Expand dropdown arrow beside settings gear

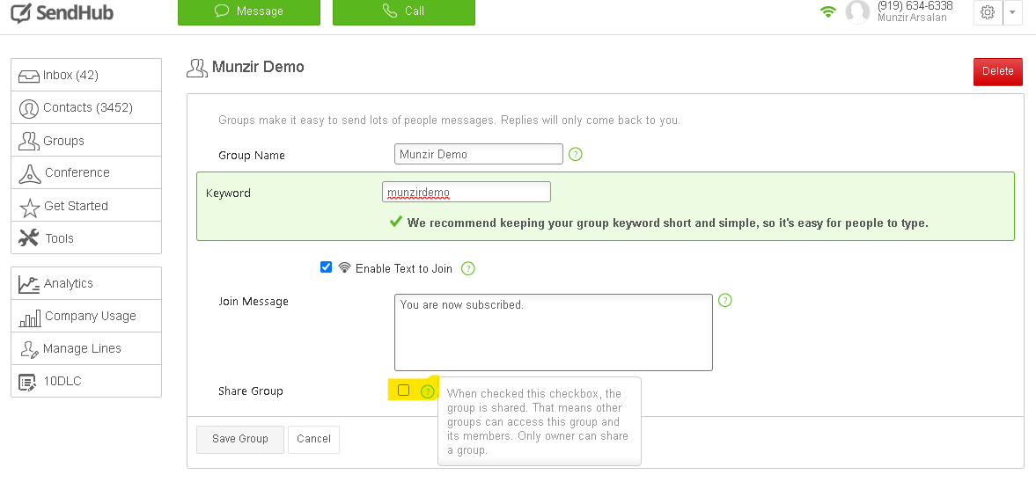(x=1012, y=12)
